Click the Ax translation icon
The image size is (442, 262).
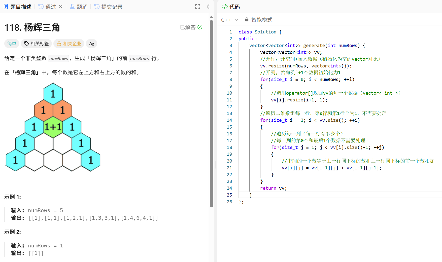(91, 44)
